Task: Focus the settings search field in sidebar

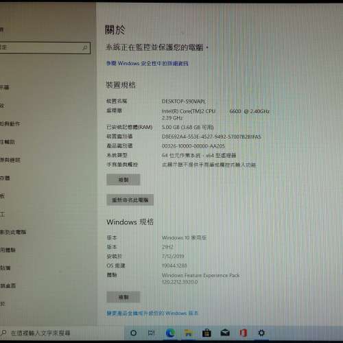Action: point(45,48)
